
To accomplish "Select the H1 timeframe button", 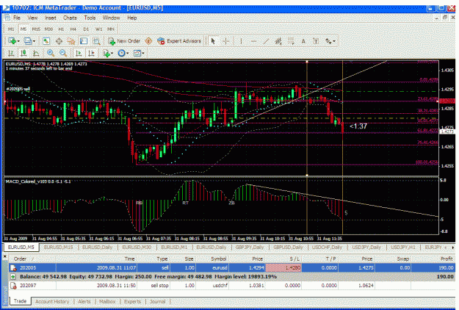I will [61, 29].
